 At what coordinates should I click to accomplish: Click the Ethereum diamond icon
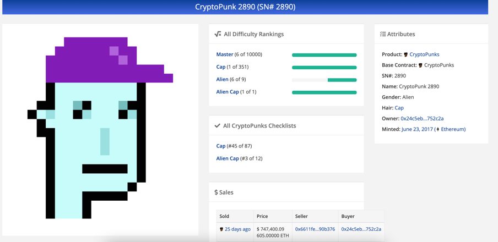coord(437,129)
